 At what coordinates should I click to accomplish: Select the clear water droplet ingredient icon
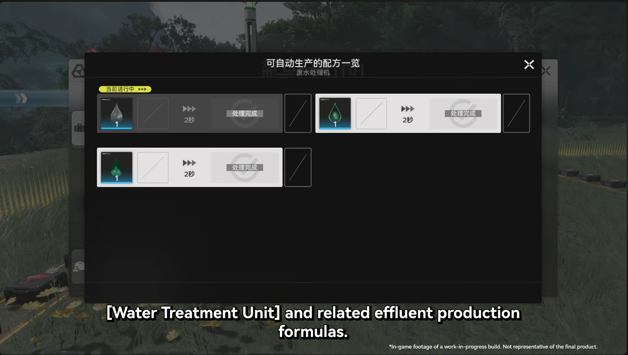tap(117, 113)
